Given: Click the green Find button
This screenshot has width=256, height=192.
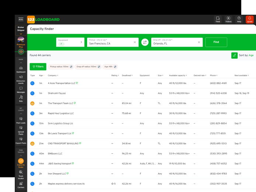Looking at the screenshot, I should click(x=216, y=42).
